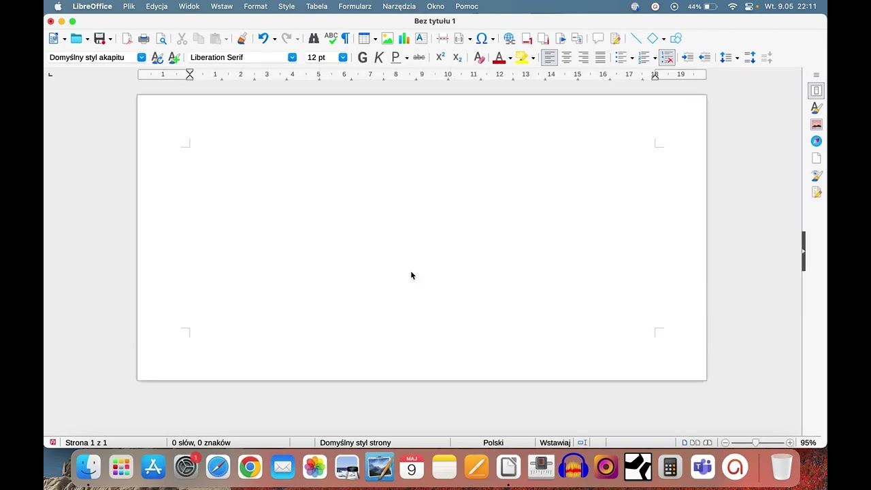Save the document with the floppy icon
This screenshot has height=490, width=871.
click(99, 39)
